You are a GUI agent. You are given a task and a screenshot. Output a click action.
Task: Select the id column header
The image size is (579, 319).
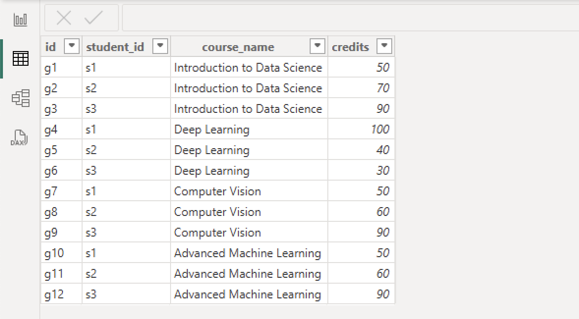pyautogui.click(x=52, y=46)
